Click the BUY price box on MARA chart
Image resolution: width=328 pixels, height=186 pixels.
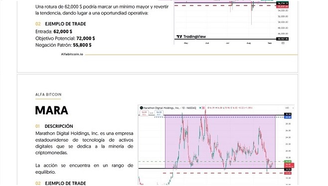tap(159, 113)
